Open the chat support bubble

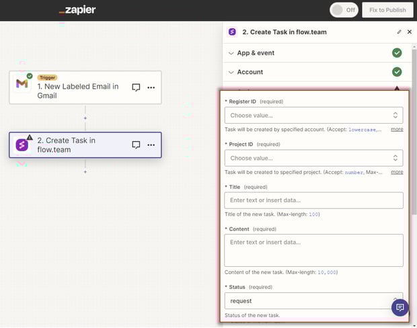coord(400,307)
